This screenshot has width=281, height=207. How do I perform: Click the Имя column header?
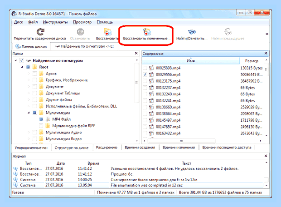(x=191, y=61)
